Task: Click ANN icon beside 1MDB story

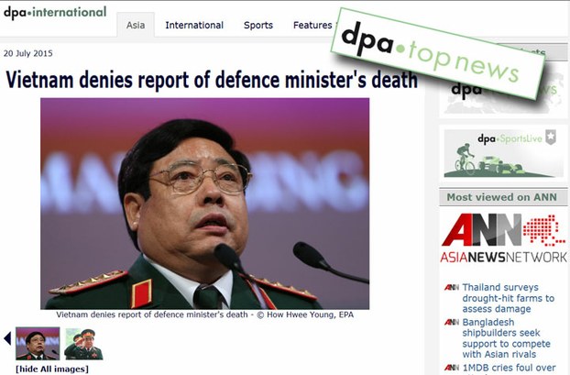Action: [452, 368]
